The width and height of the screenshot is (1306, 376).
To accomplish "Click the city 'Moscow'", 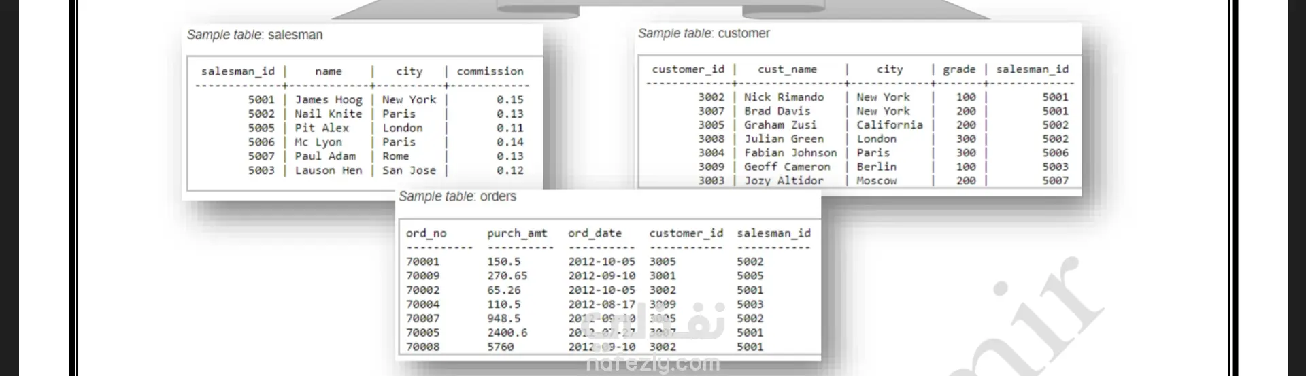I will (877, 181).
